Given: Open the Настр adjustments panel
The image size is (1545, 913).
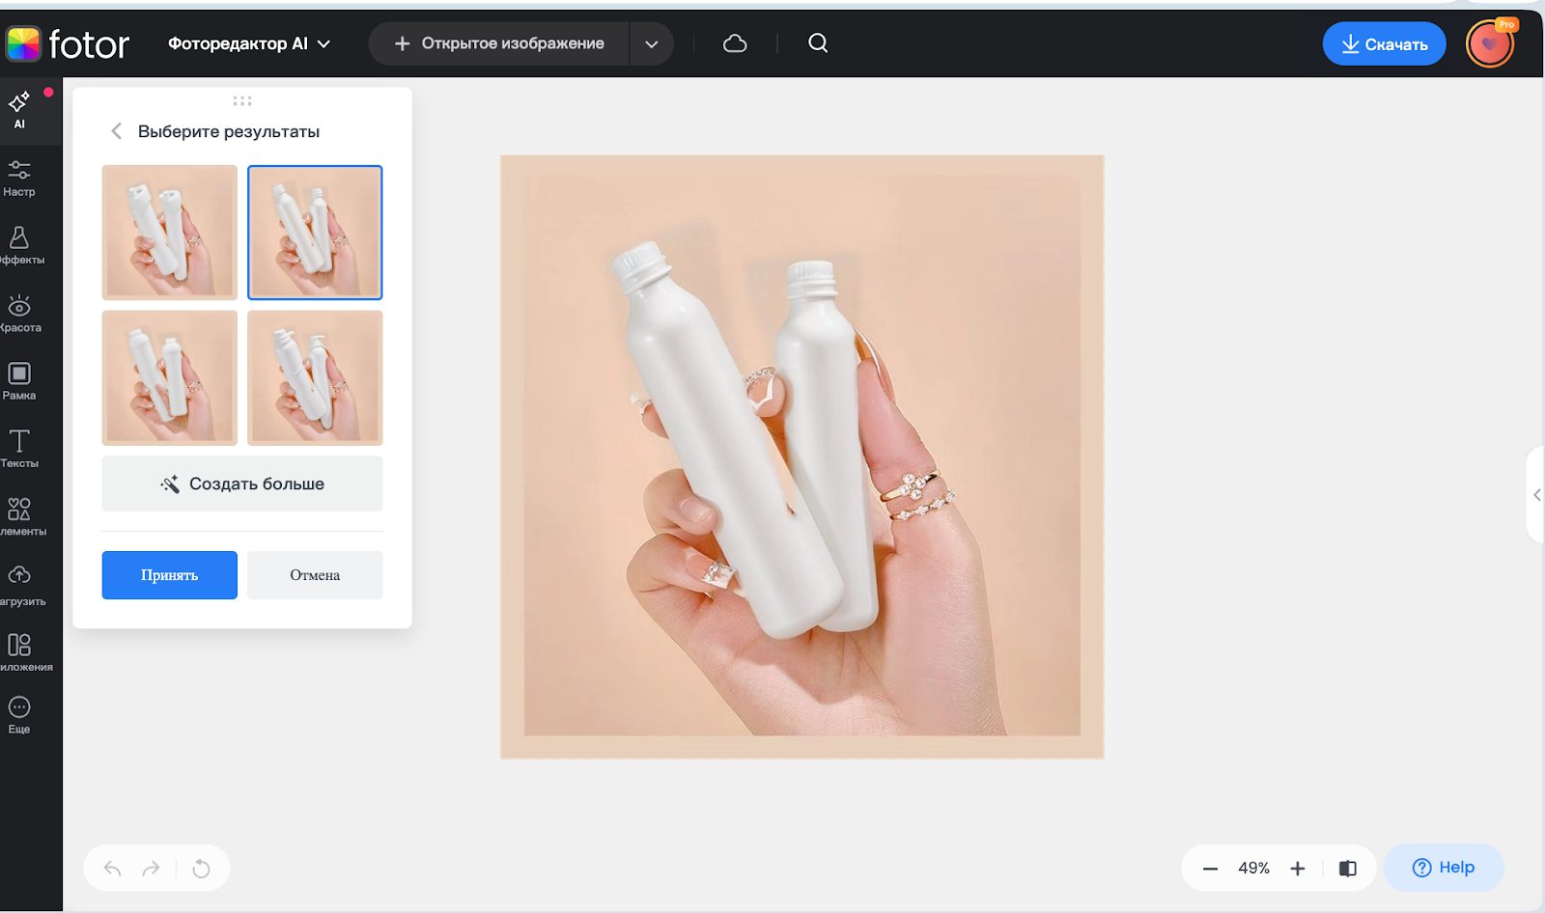Looking at the screenshot, I should 19,179.
